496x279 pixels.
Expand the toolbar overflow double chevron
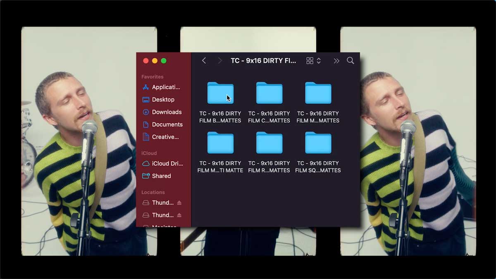tap(336, 61)
